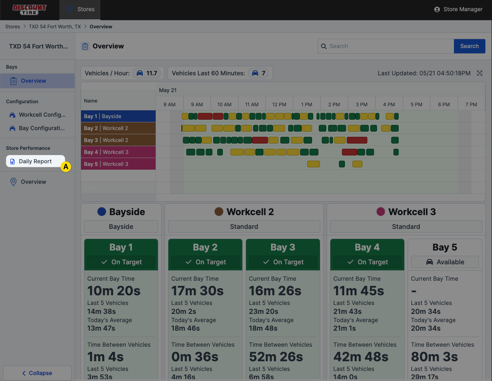Open the Workcell 2 Standard selector
Image resolution: width=492 pixels, height=381 pixels.
(244, 227)
